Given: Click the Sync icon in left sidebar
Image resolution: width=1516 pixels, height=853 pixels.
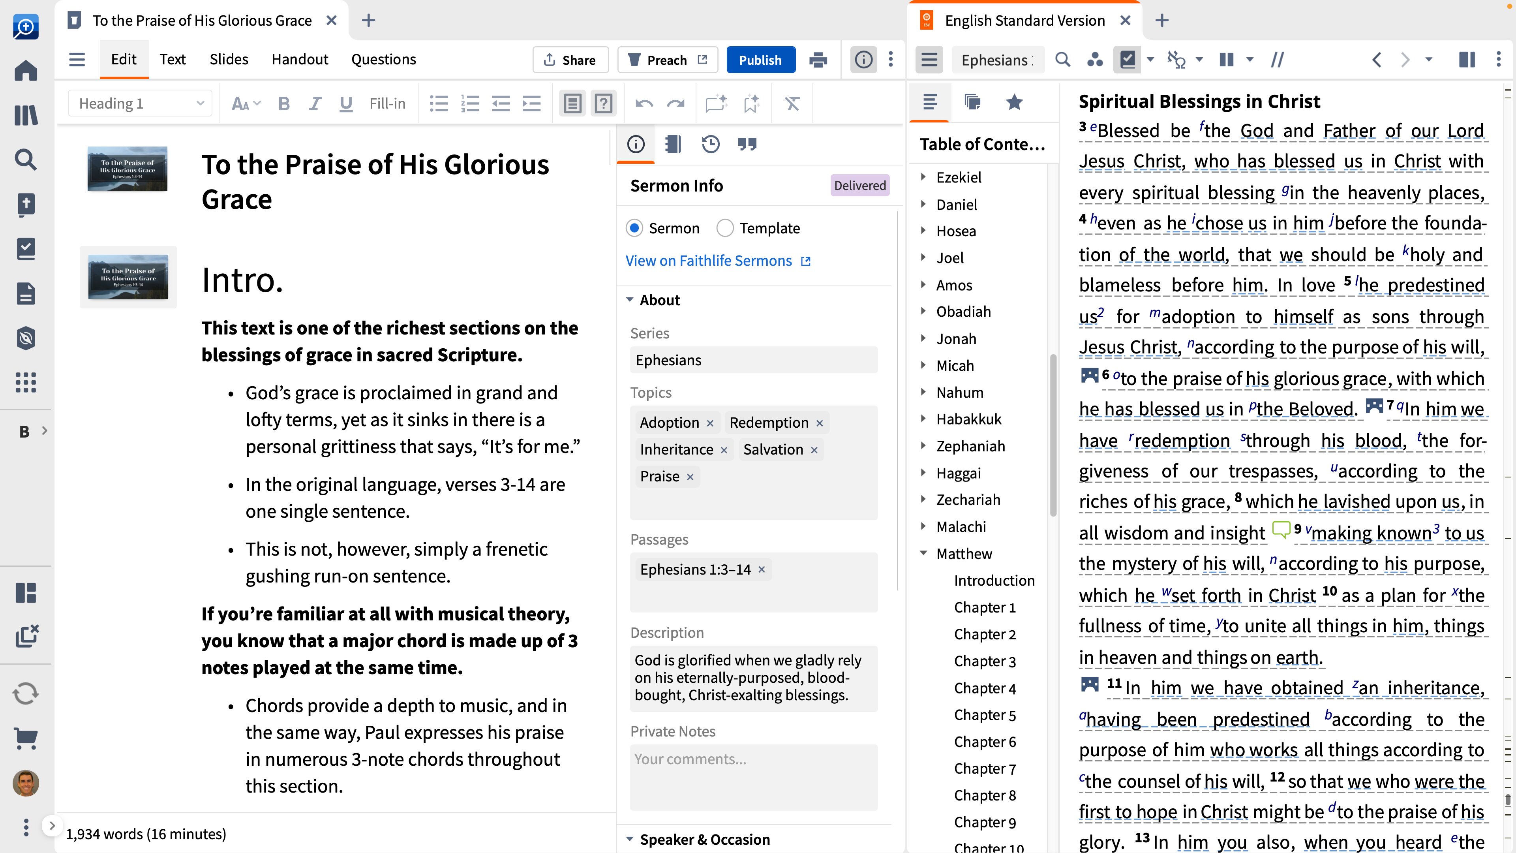Looking at the screenshot, I should coord(25,693).
